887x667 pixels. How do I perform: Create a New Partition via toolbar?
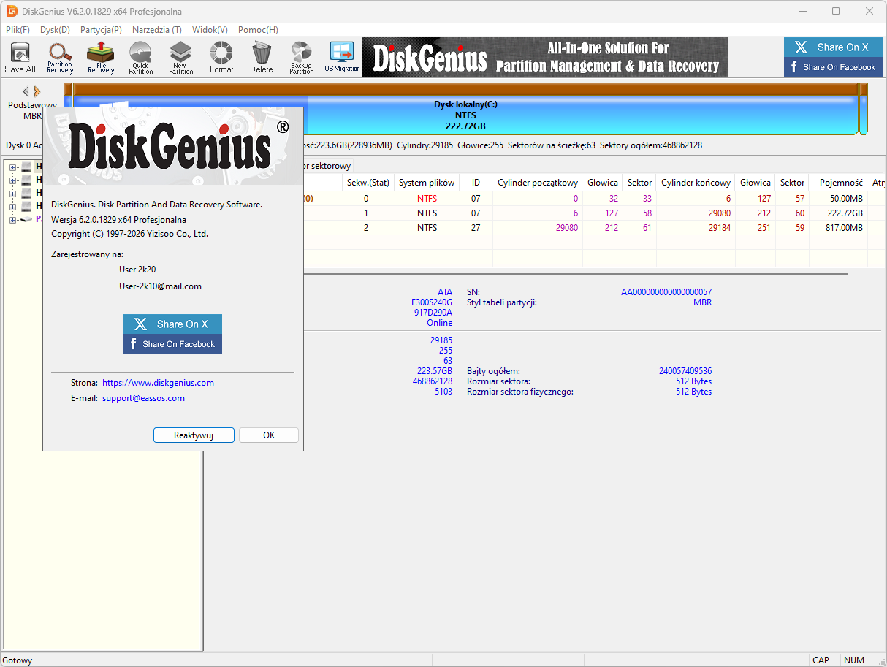click(180, 57)
